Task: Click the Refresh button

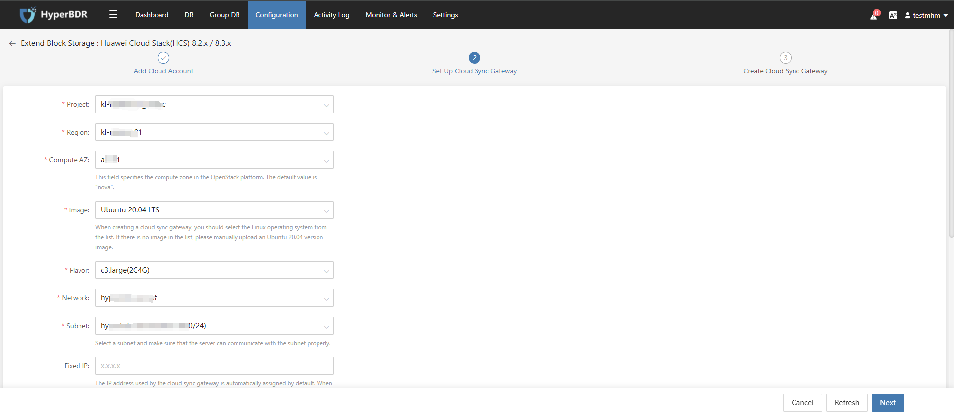Action: tap(847, 403)
